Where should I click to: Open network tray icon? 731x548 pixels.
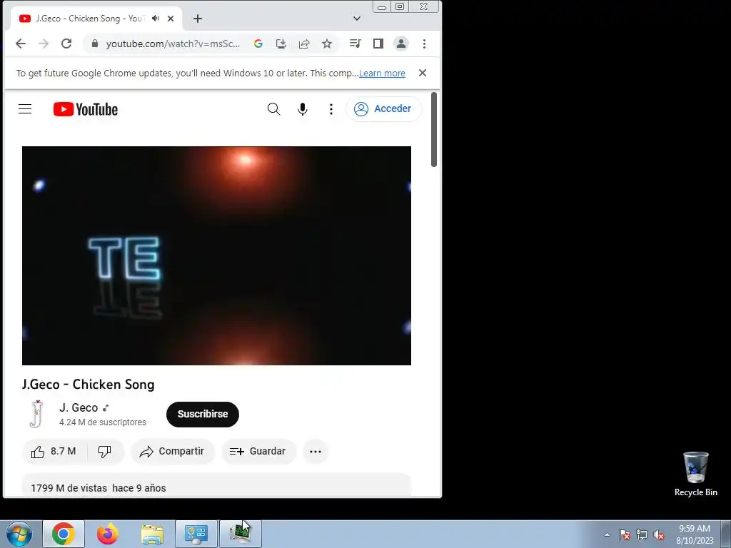coord(642,534)
